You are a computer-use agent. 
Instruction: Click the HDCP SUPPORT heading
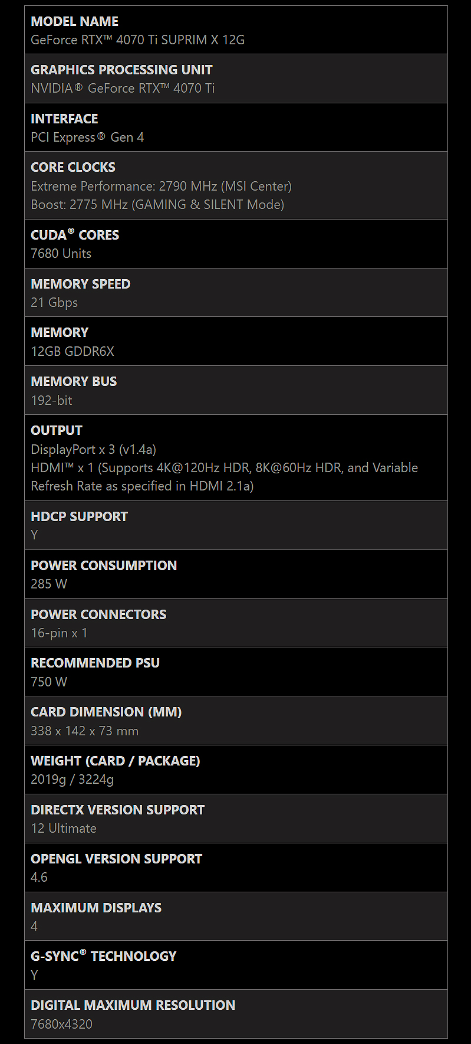[x=79, y=516]
